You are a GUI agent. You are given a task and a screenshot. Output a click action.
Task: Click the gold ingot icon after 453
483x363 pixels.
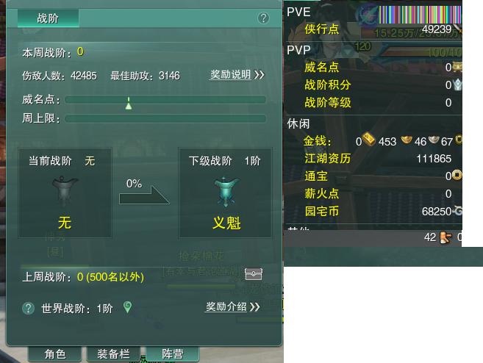pos(407,140)
